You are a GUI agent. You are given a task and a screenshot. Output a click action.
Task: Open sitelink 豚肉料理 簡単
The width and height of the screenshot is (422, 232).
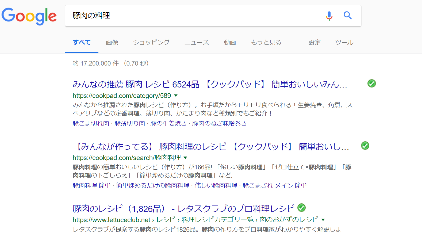(92, 185)
